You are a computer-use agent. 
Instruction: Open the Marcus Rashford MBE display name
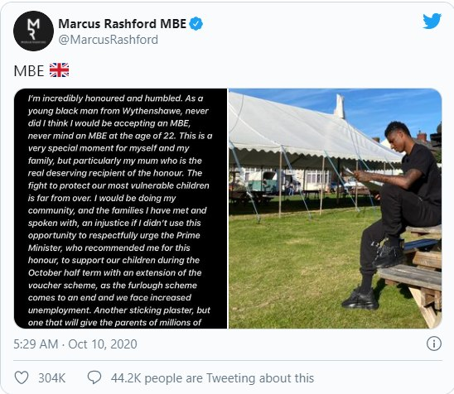pos(122,24)
